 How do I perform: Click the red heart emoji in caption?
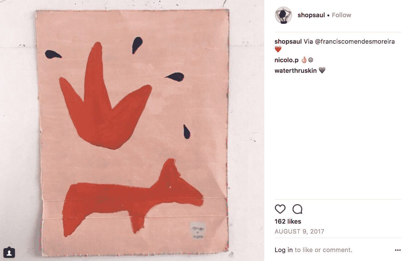click(x=278, y=49)
